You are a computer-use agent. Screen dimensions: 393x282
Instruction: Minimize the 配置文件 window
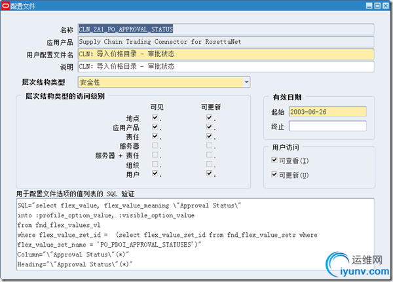(x=369, y=5)
